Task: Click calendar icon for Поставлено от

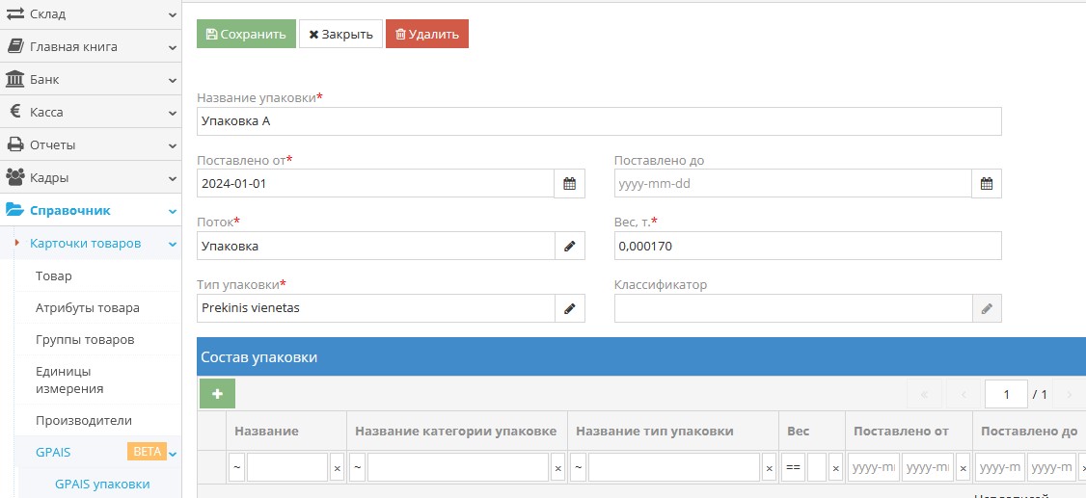Action: click(x=569, y=184)
